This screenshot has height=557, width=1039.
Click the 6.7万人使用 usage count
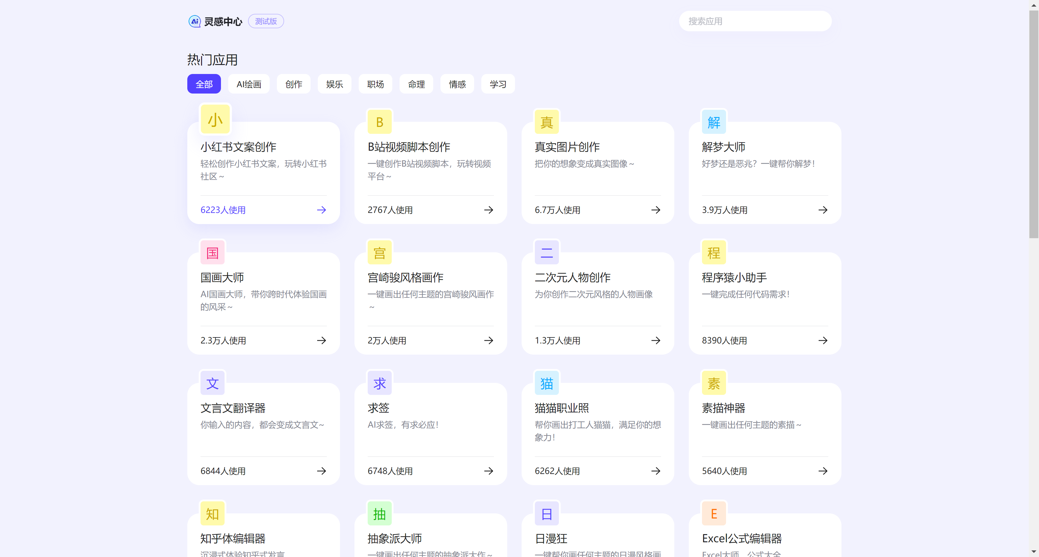point(557,210)
